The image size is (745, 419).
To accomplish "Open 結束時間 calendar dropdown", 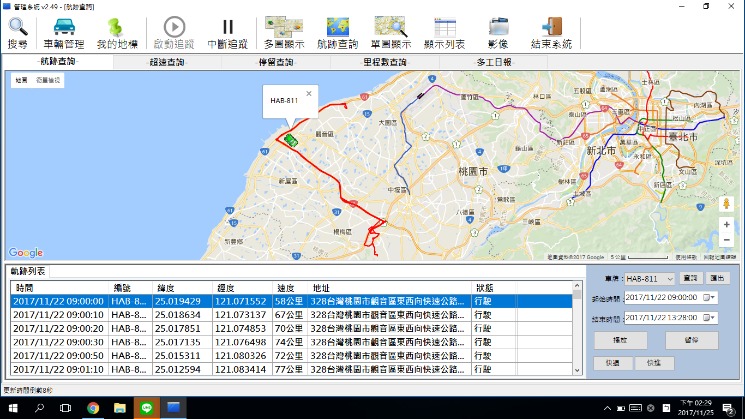I will 710,318.
